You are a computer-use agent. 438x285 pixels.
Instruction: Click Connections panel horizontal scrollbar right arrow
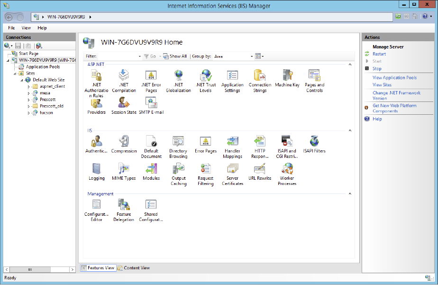pos(73,270)
